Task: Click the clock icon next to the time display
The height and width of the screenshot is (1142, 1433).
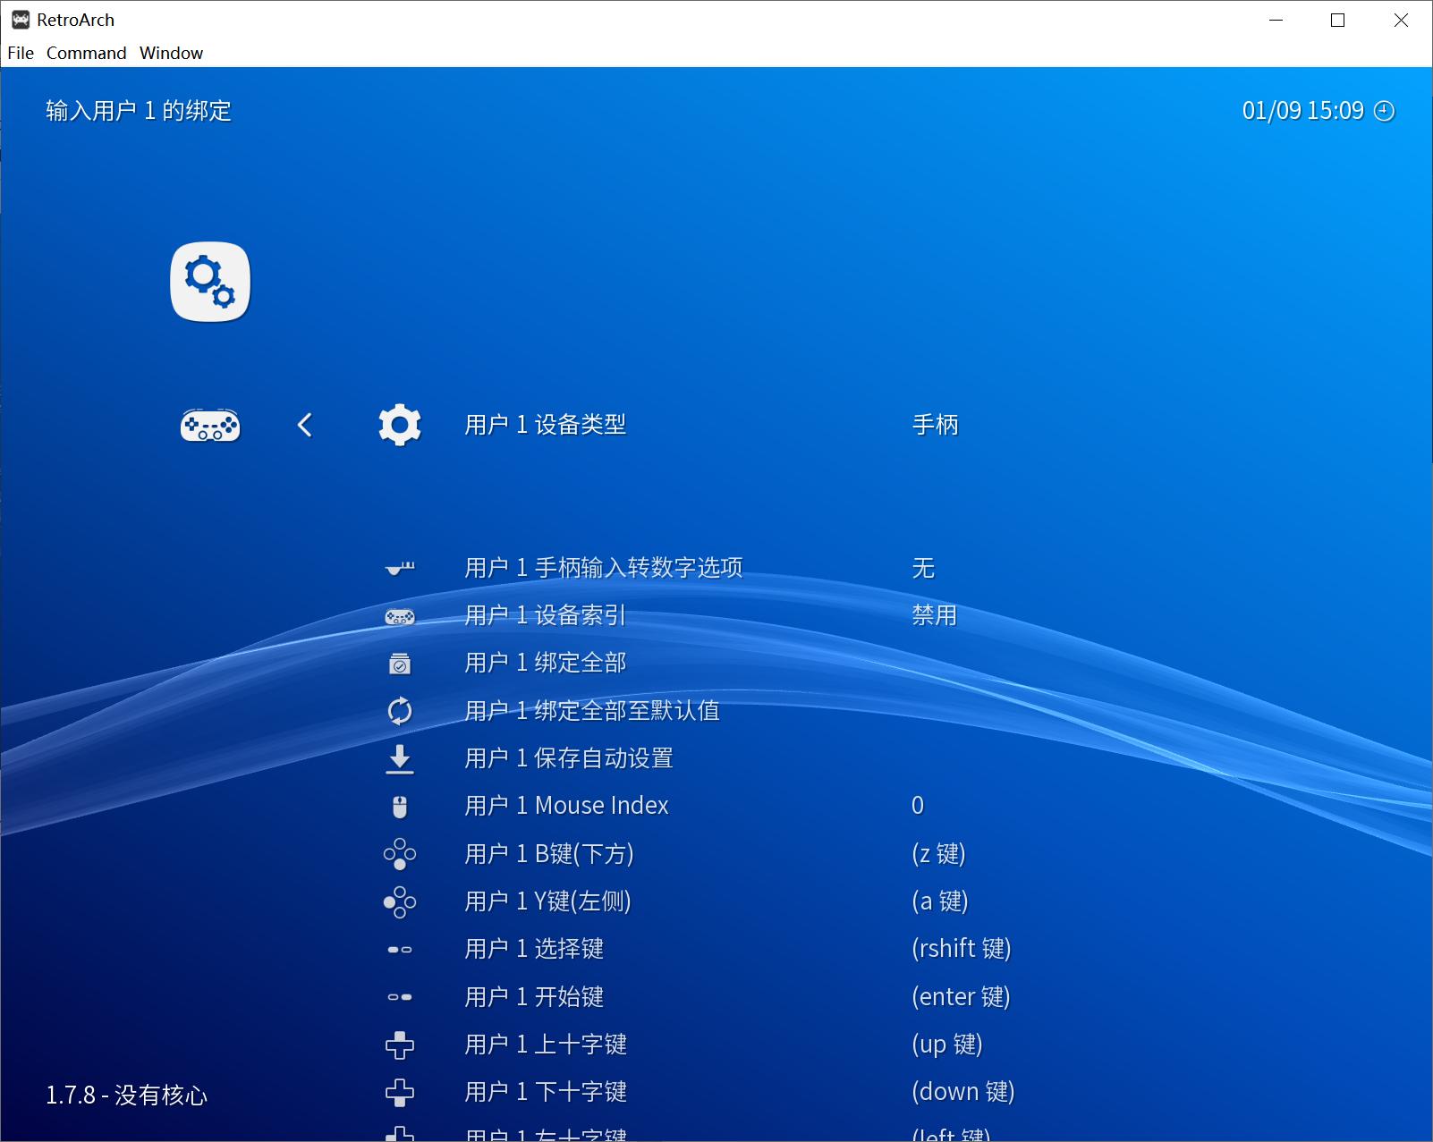Action: [1383, 110]
